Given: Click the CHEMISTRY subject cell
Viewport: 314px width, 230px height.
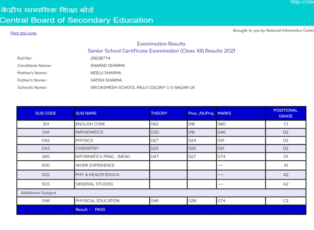Looking at the screenshot, I should [112, 148].
